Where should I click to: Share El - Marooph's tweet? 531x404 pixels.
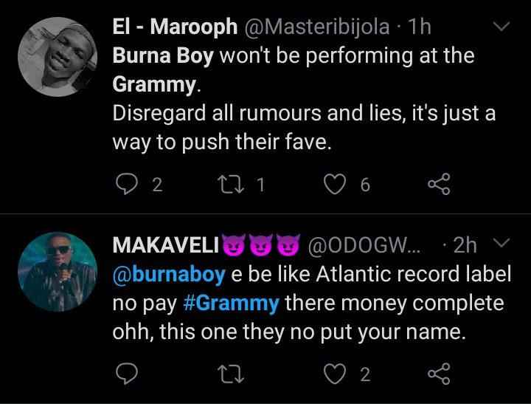[x=440, y=185]
